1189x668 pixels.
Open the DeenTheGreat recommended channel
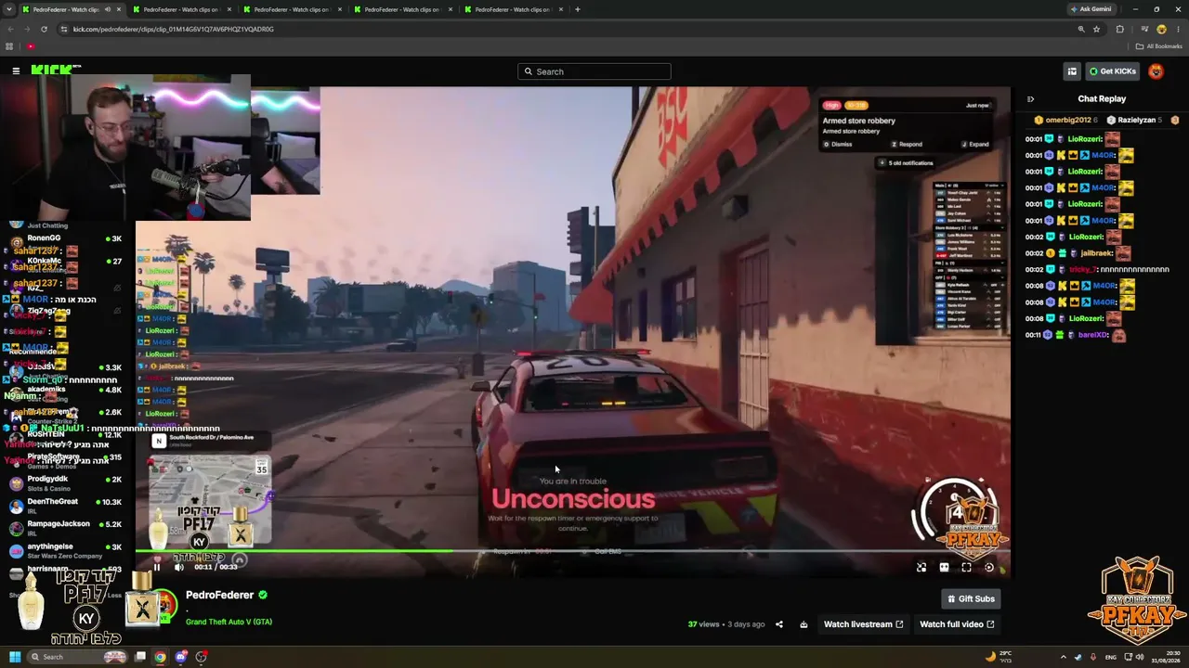[x=65, y=506]
